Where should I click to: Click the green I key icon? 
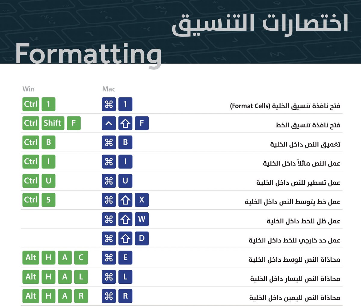(x=48, y=162)
